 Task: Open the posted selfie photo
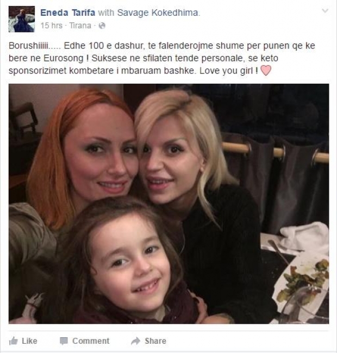(x=168, y=204)
